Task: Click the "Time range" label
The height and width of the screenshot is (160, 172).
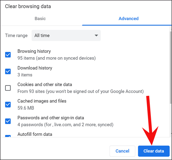Action: [x=16, y=36]
